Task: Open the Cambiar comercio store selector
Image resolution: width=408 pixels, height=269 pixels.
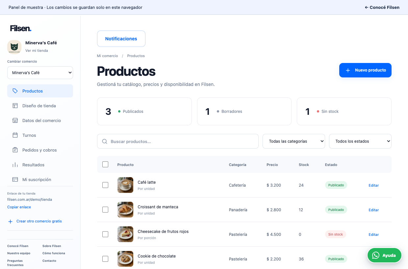Action: click(x=40, y=72)
